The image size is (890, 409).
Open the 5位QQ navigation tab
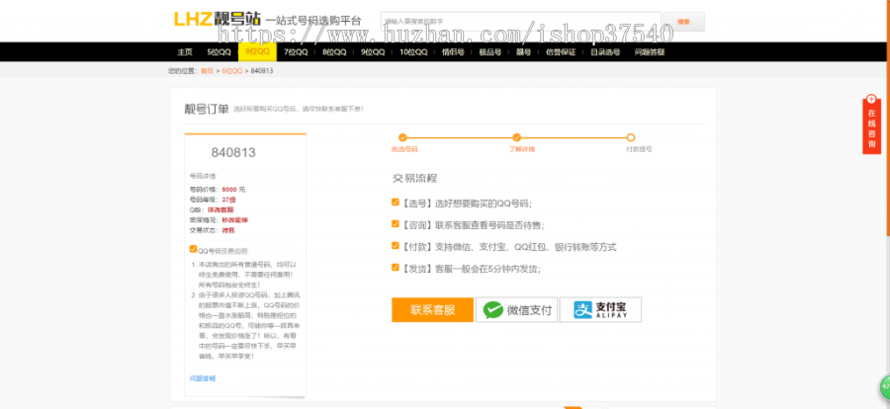[219, 52]
